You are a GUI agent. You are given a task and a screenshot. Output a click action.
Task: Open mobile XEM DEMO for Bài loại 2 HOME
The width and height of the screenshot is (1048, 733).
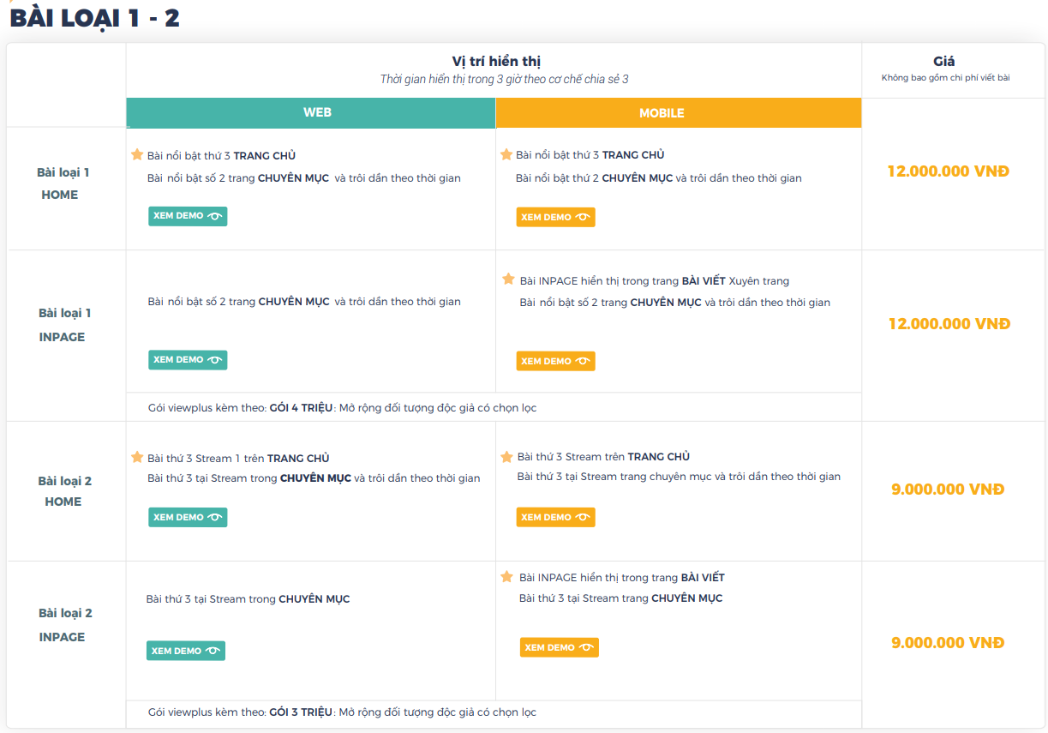555,517
